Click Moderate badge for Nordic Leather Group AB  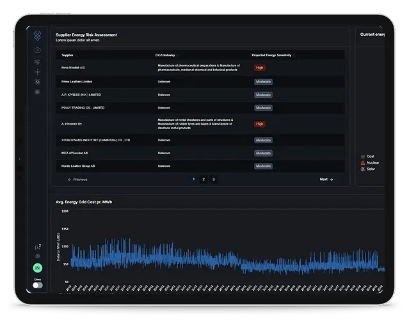pyautogui.click(x=264, y=166)
